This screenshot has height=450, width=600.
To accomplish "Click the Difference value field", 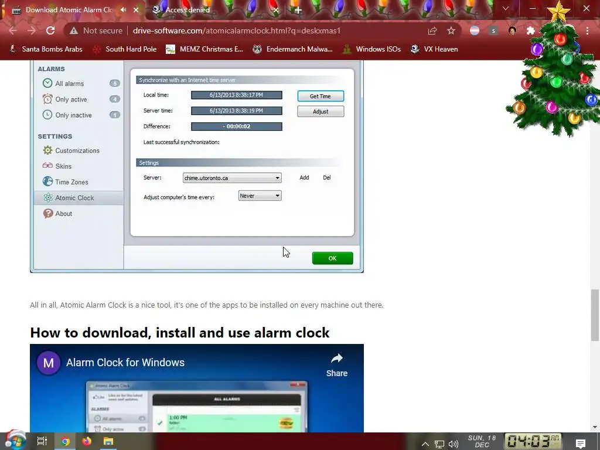I will coord(237,127).
